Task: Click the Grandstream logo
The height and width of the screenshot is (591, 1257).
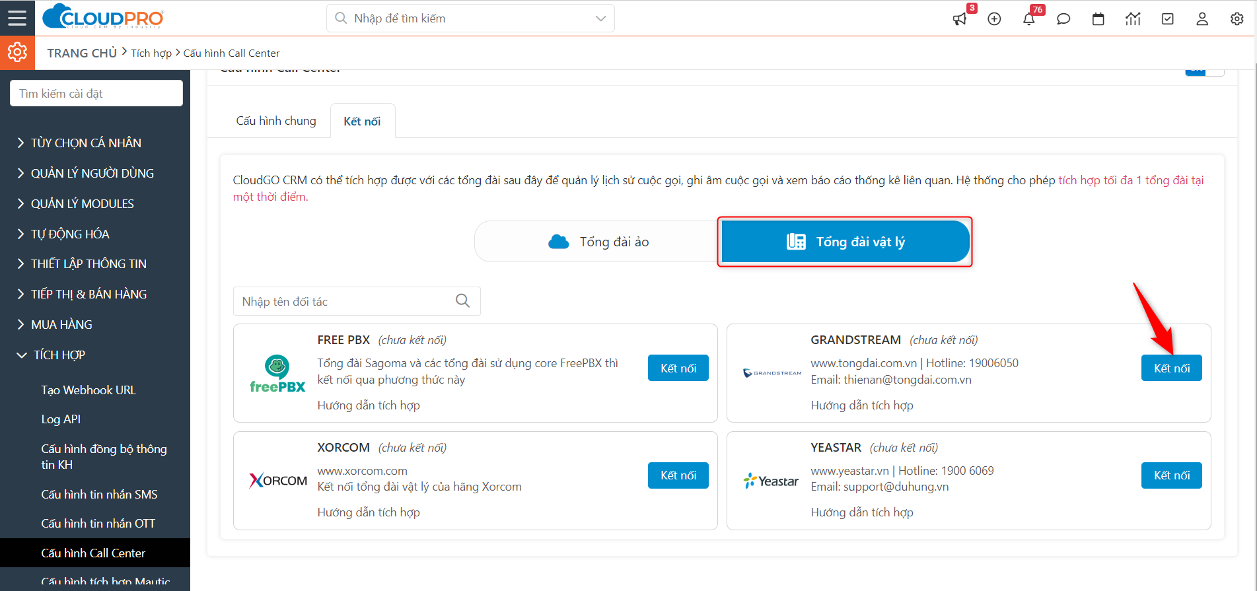Action: 772,373
